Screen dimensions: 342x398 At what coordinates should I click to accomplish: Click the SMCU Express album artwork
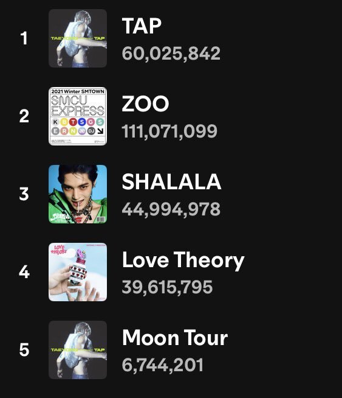tap(78, 116)
